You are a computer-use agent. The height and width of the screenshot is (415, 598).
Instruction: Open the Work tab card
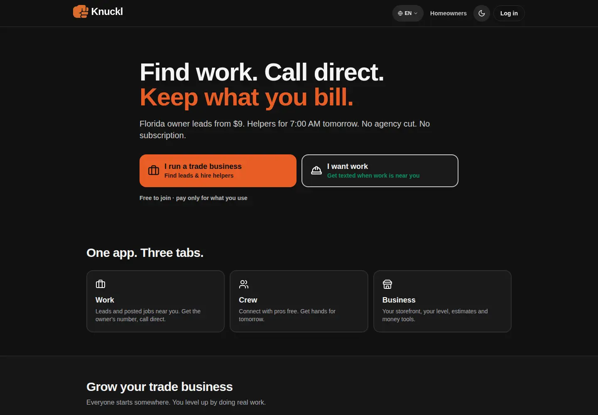155,301
